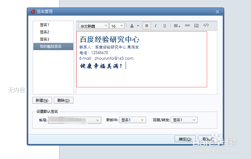Open the 帐号 account dropdown
Screen dimensions: 251x159
75,120
